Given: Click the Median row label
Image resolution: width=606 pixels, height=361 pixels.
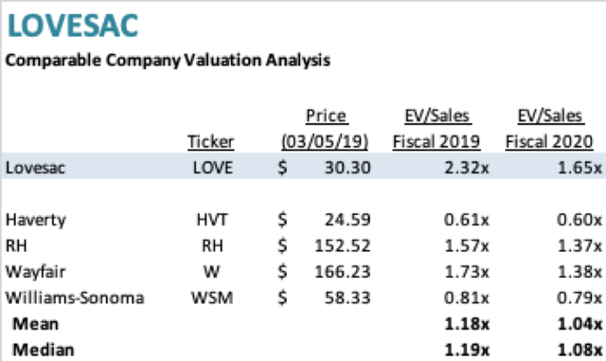Looking at the screenshot, I should tap(44, 351).
